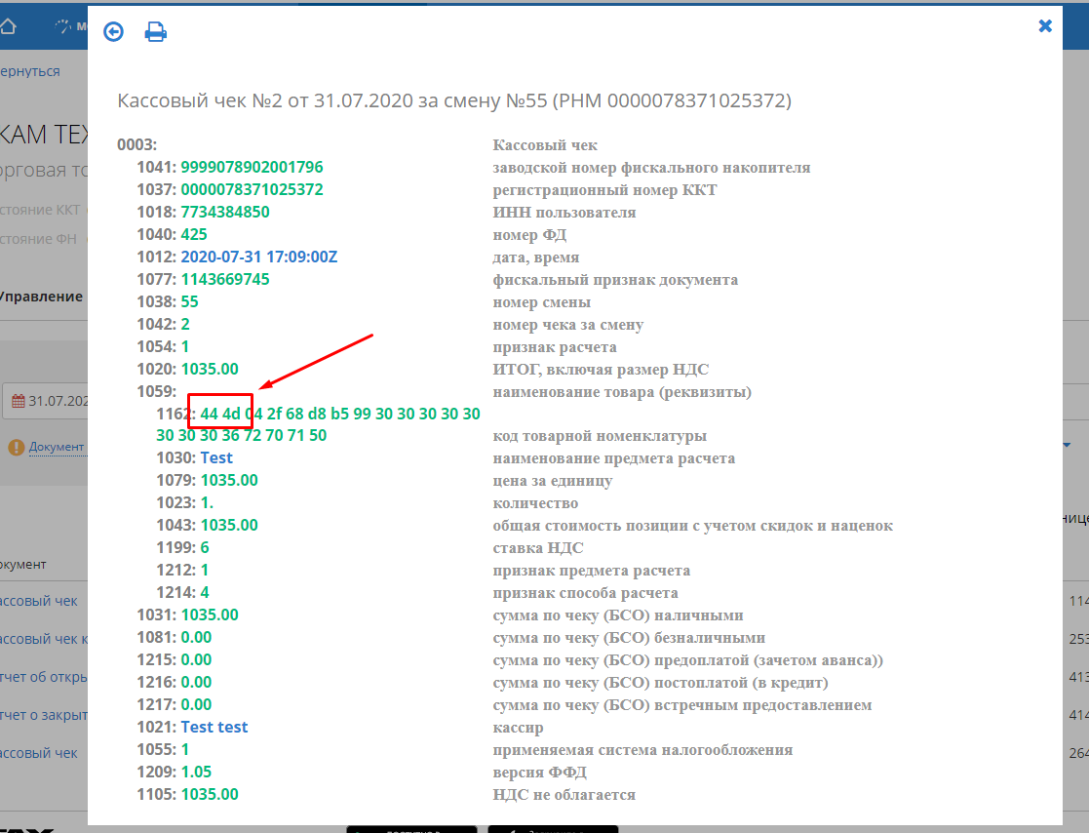The width and height of the screenshot is (1089, 833).
Task: Click tag 1199 VAT rate value 6
Action: coord(205,547)
